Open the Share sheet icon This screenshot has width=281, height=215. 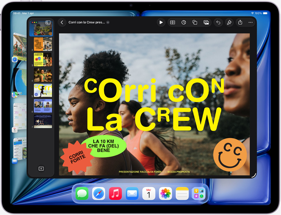pos(241,23)
